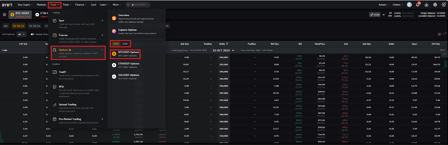This screenshot has height=145, width=448.
Task: Open the TradFi menu entry
Action: click(x=78, y=75)
